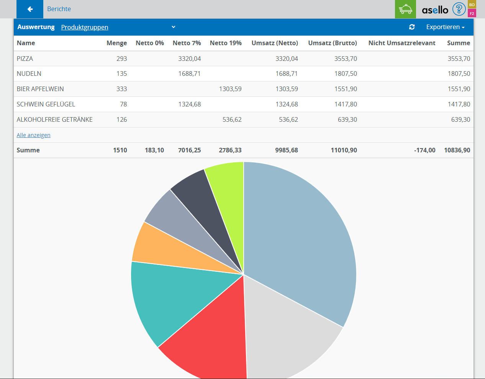Select the SCHWEIN GEFLÜGEL row name

(x=46, y=104)
